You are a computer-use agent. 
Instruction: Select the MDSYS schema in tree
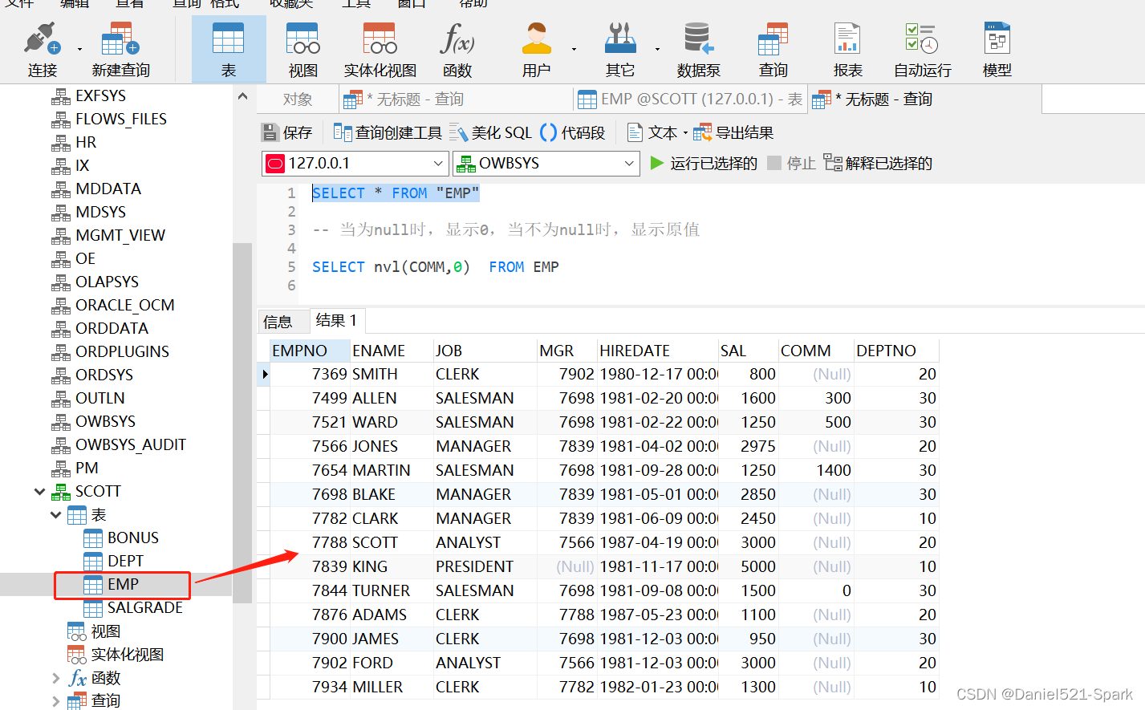point(89,212)
